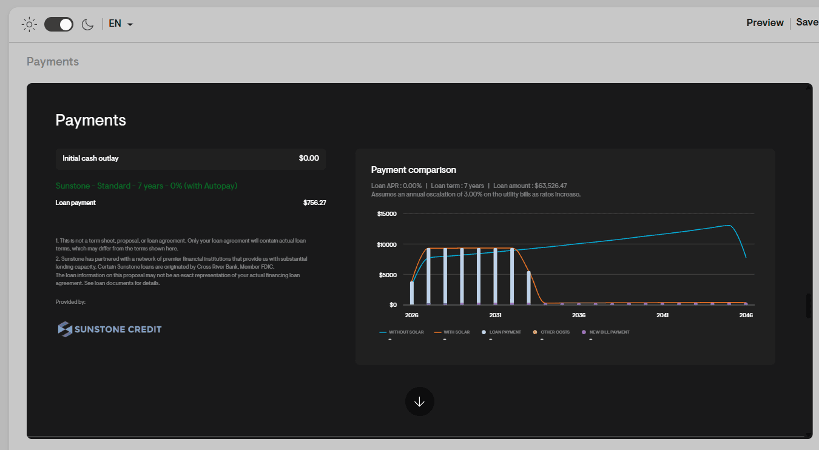
Task: Click the Preview button
Action: (765, 22)
